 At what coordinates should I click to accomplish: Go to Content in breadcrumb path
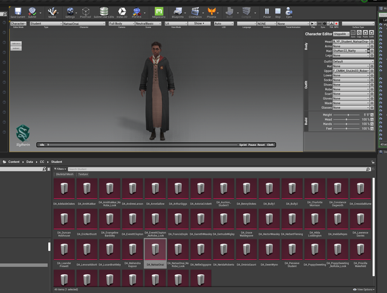click(14, 162)
